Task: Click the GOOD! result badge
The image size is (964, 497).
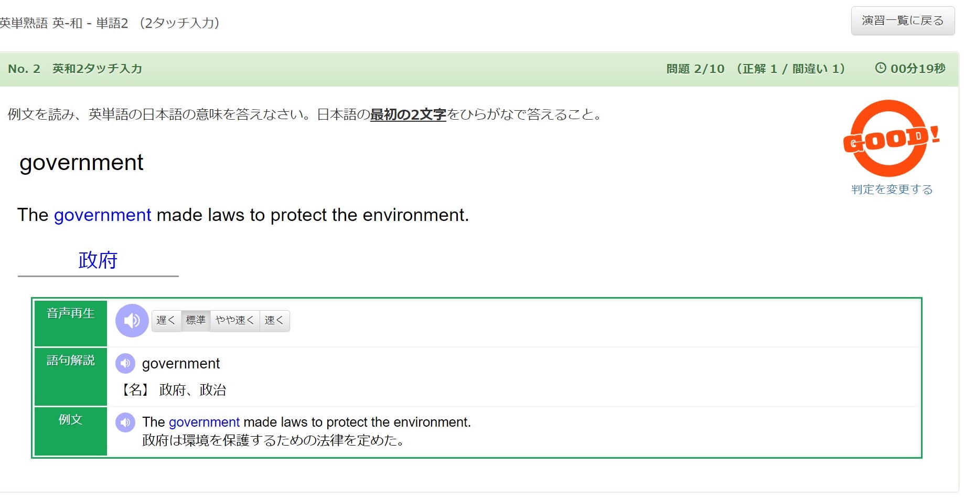Action: pos(891,139)
